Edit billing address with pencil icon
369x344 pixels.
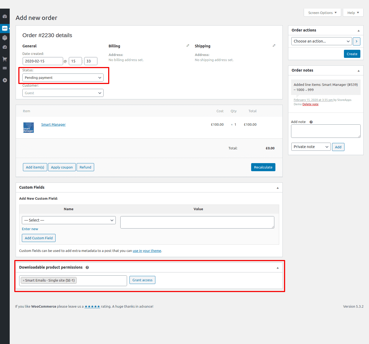click(x=188, y=46)
